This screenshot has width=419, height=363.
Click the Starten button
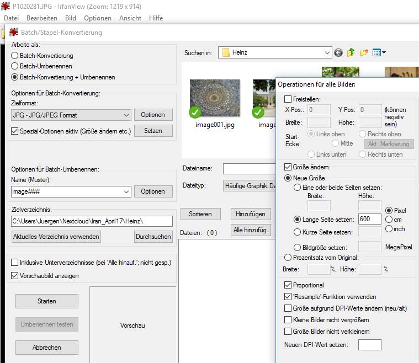[47, 301]
